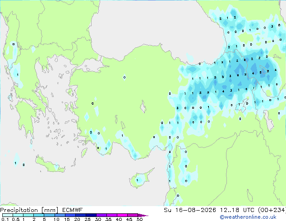Click the 'Su 16-08-2026' date text
The height and width of the screenshot is (221, 286).
190,210
